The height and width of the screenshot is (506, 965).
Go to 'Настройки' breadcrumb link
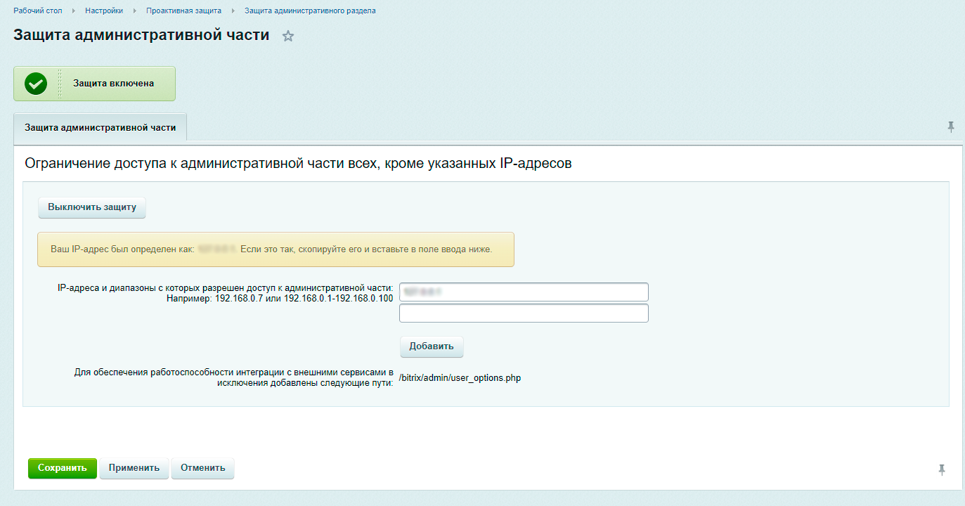click(104, 11)
